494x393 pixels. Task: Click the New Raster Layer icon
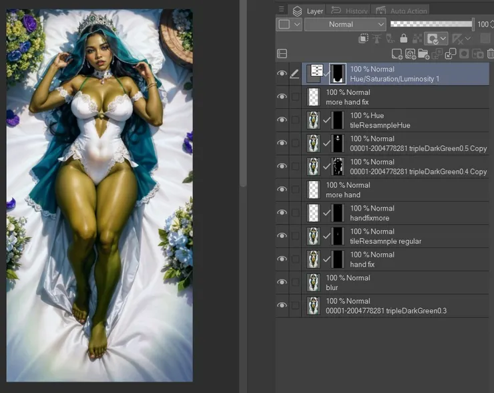point(397,53)
